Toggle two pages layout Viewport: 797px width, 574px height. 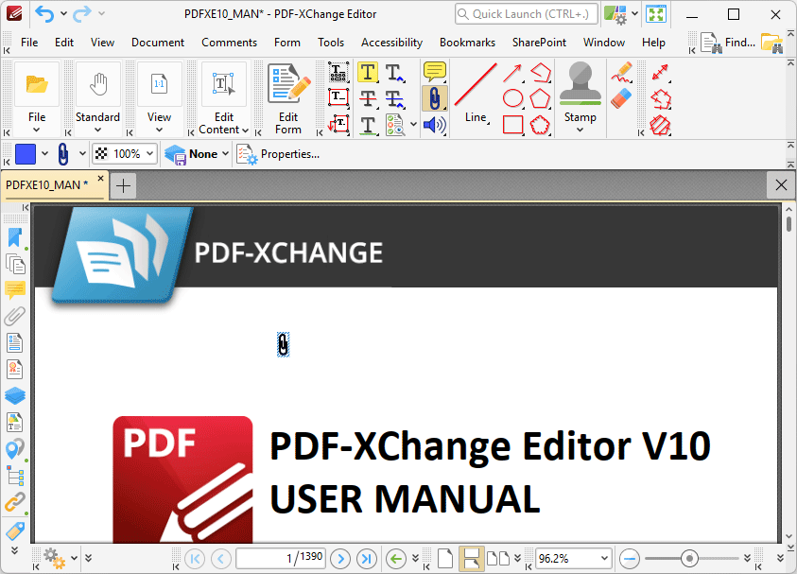click(498, 558)
